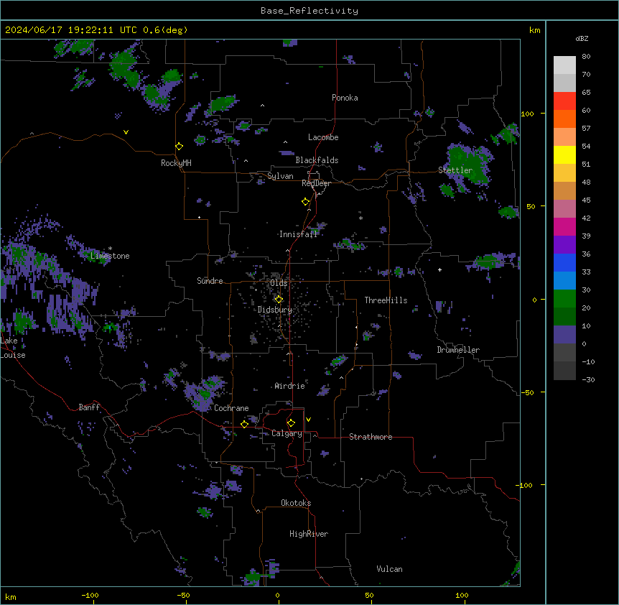Screen dimensions: 619x605
Task: Click the green 30 dBZ legend swatch
Action: [564, 299]
